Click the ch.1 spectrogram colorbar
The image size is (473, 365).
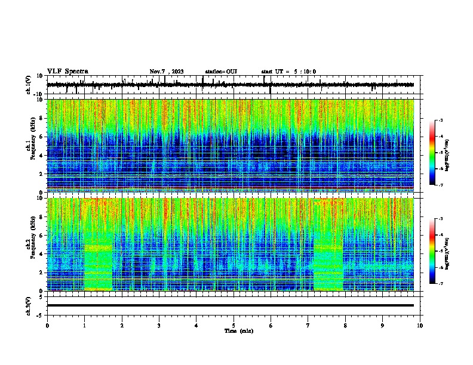pyautogui.click(x=432, y=153)
